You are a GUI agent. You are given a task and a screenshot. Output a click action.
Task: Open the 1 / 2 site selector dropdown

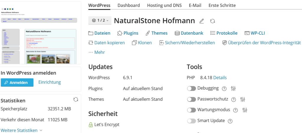100,21
